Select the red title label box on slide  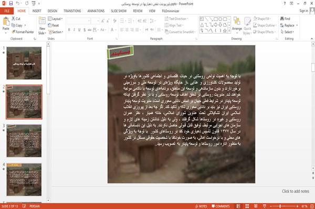[120, 52]
